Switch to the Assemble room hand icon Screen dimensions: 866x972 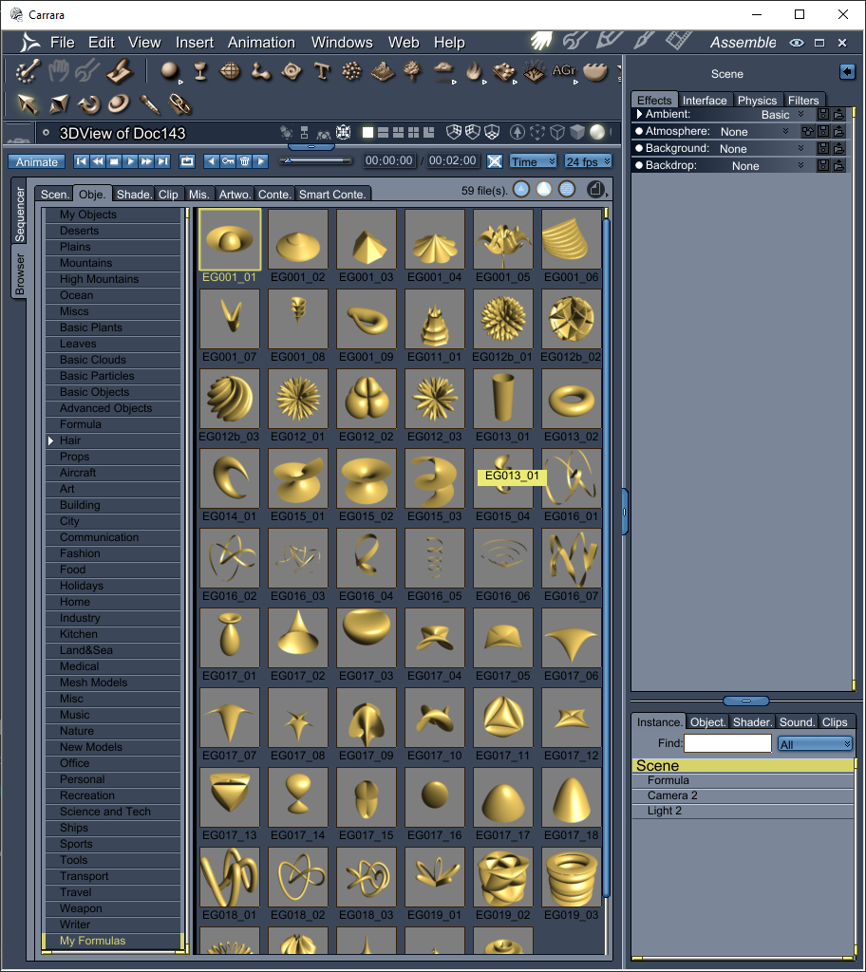541,41
